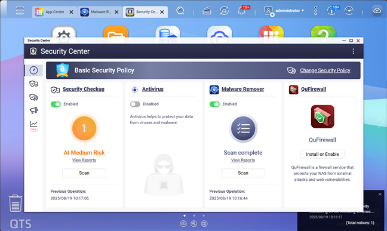The width and height of the screenshot is (387, 231).
Task: Click the Change Security Policy link
Action: 325,70
